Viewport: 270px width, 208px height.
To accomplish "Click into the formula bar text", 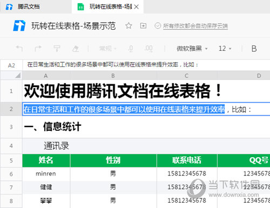I will 112,64.
